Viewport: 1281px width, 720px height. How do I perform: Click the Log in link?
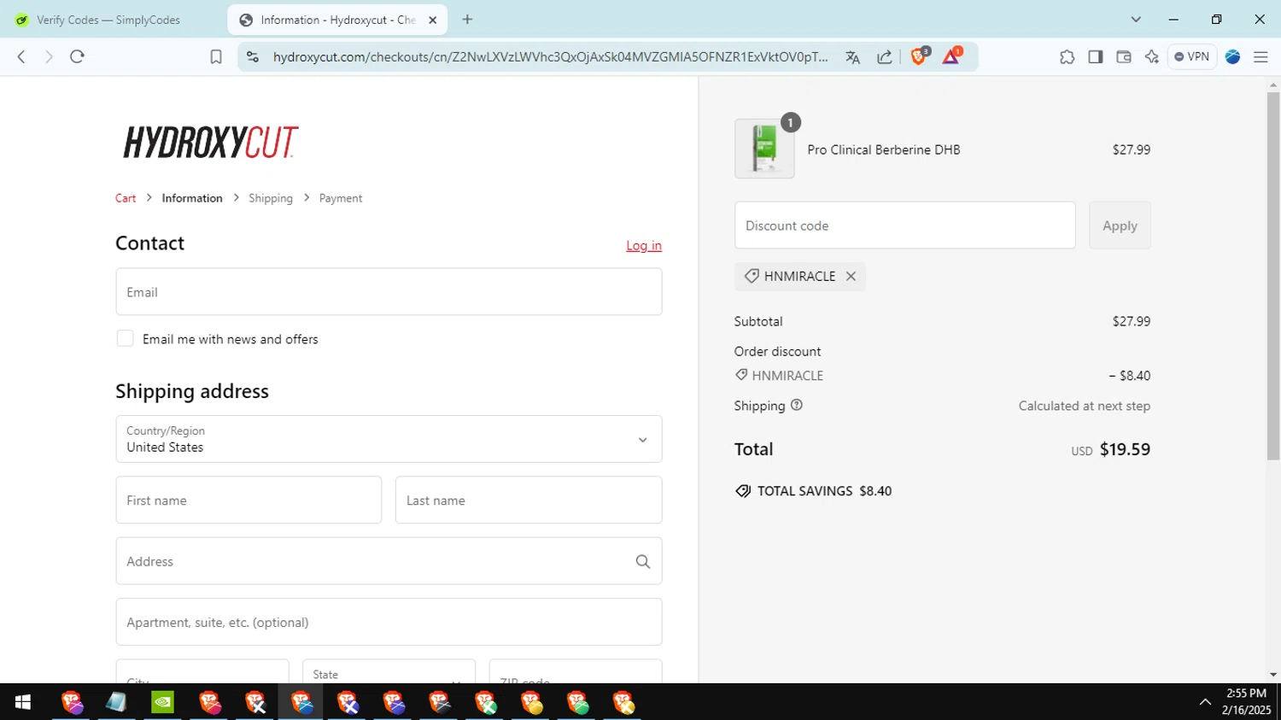(x=644, y=246)
